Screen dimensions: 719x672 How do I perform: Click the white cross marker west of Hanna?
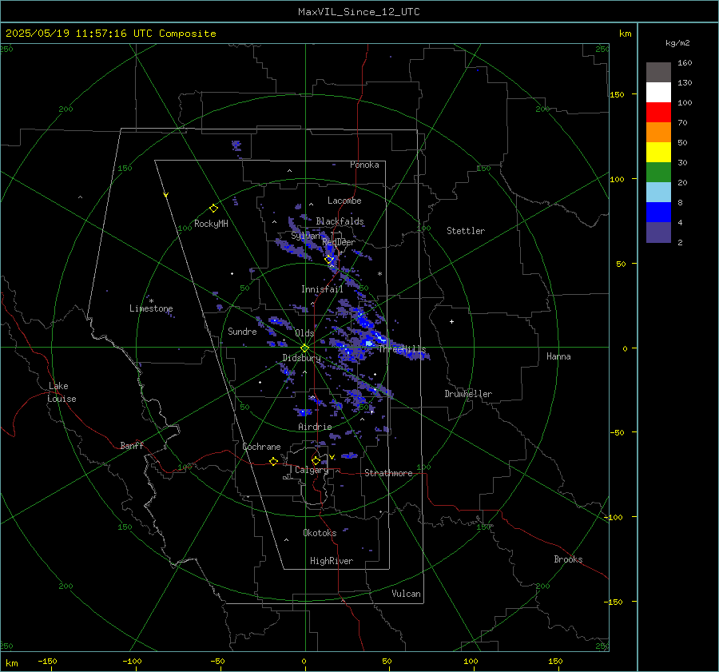coord(451,321)
